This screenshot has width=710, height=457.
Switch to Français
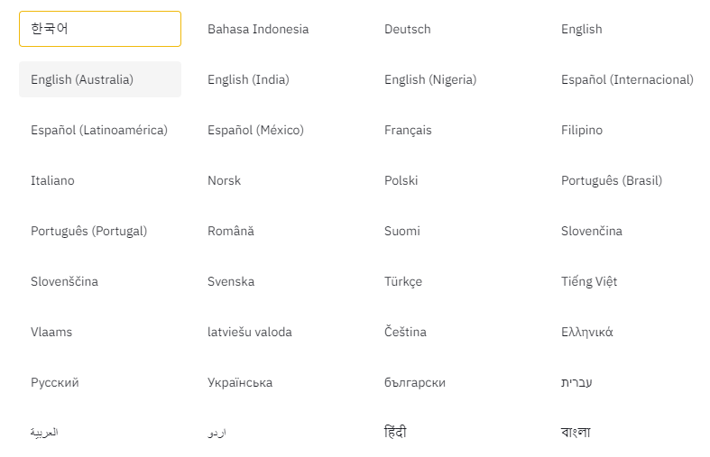point(408,131)
